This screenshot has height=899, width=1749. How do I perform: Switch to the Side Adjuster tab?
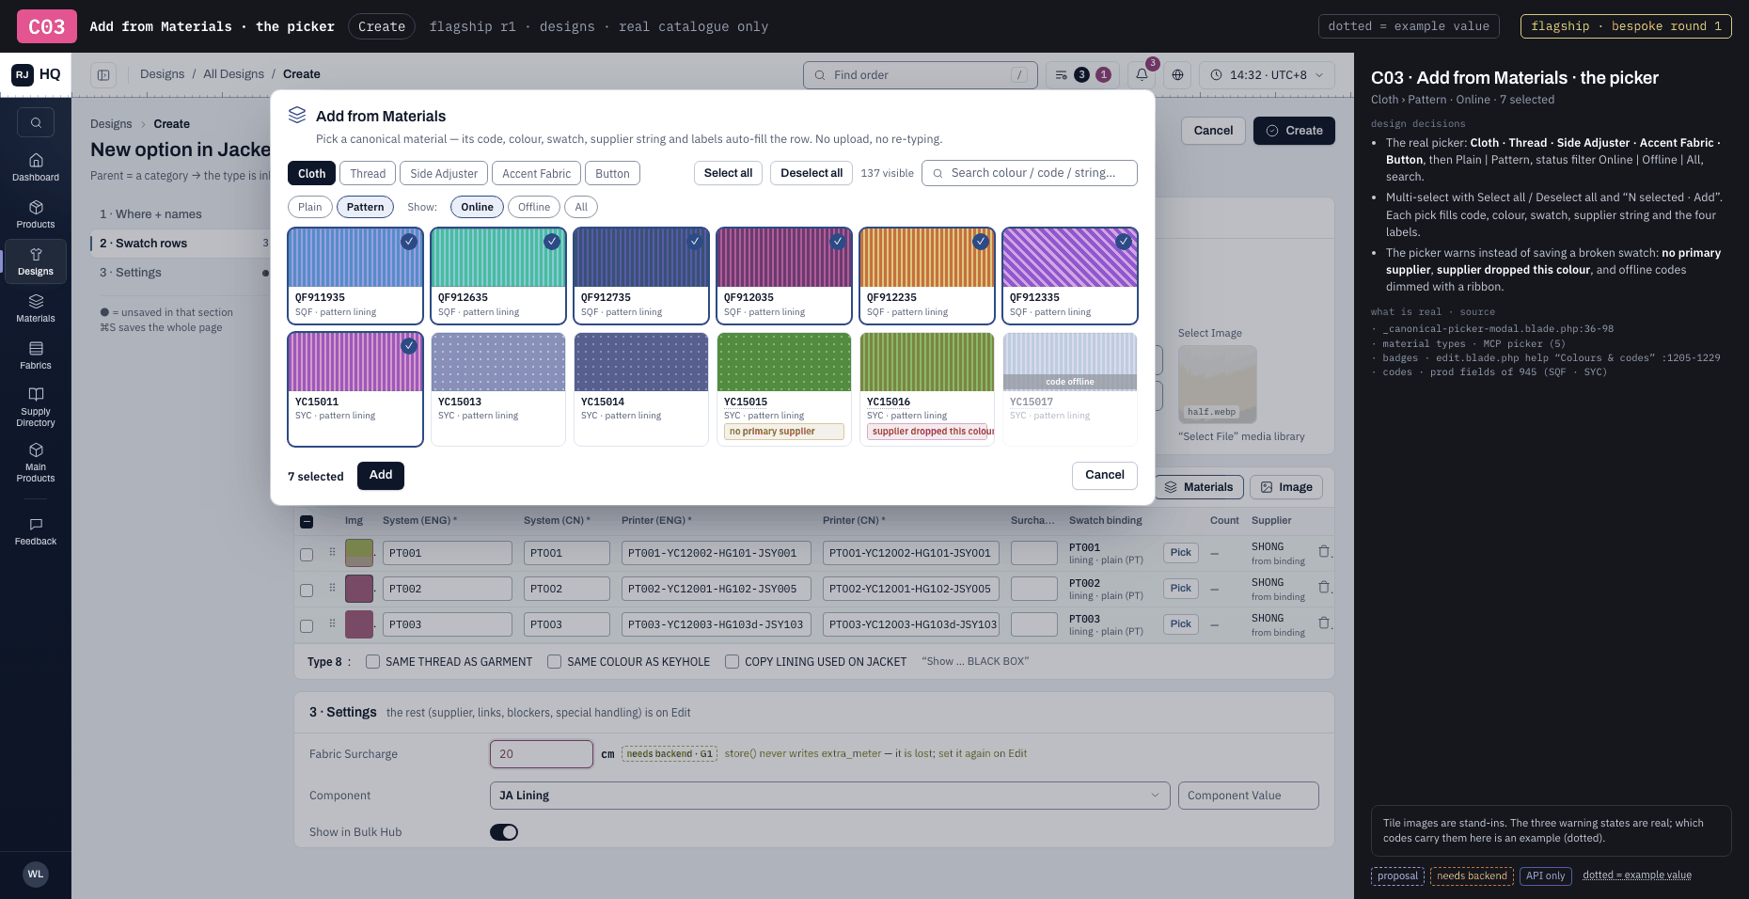click(x=444, y=173)
